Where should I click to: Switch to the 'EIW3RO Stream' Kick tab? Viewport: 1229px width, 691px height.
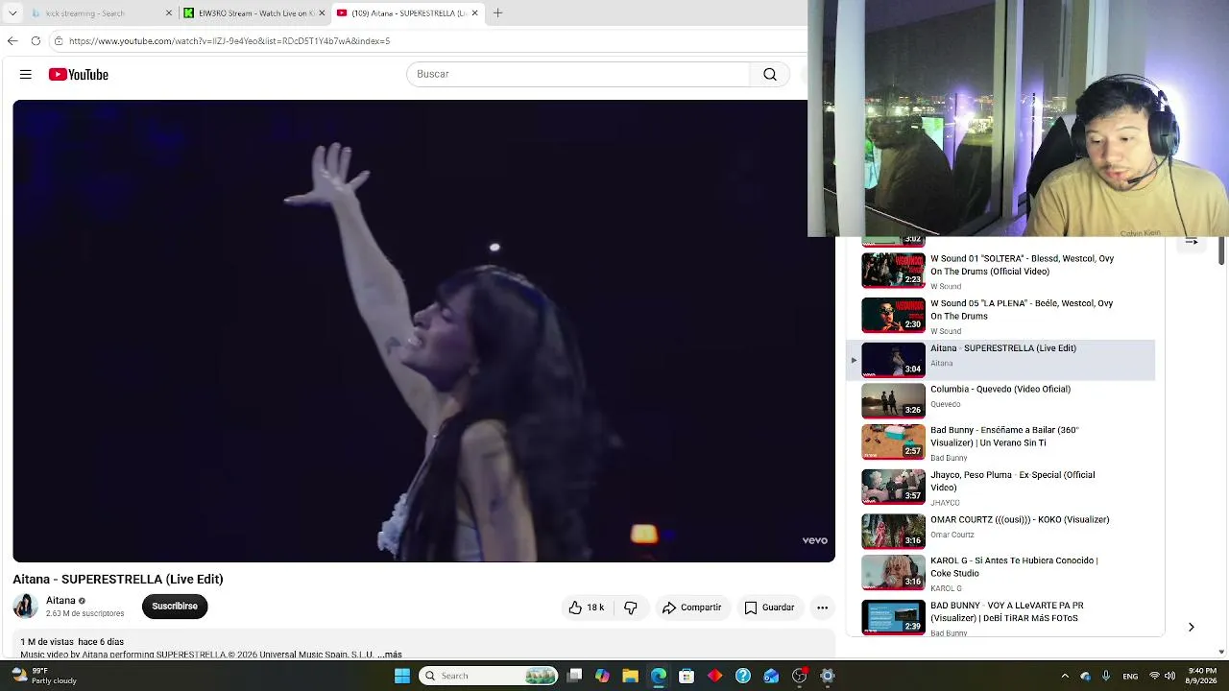254,13
